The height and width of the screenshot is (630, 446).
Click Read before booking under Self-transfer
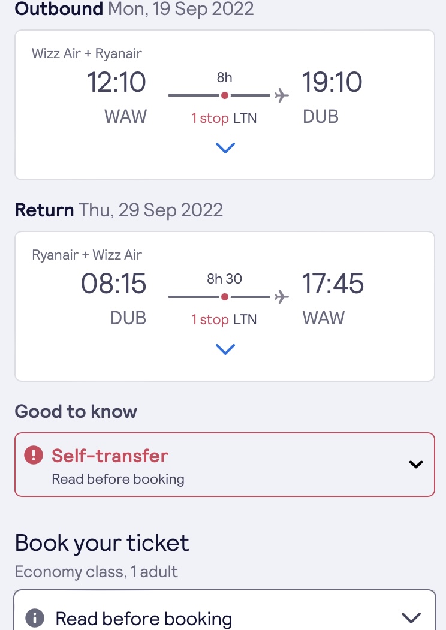[x=118, y=479]
